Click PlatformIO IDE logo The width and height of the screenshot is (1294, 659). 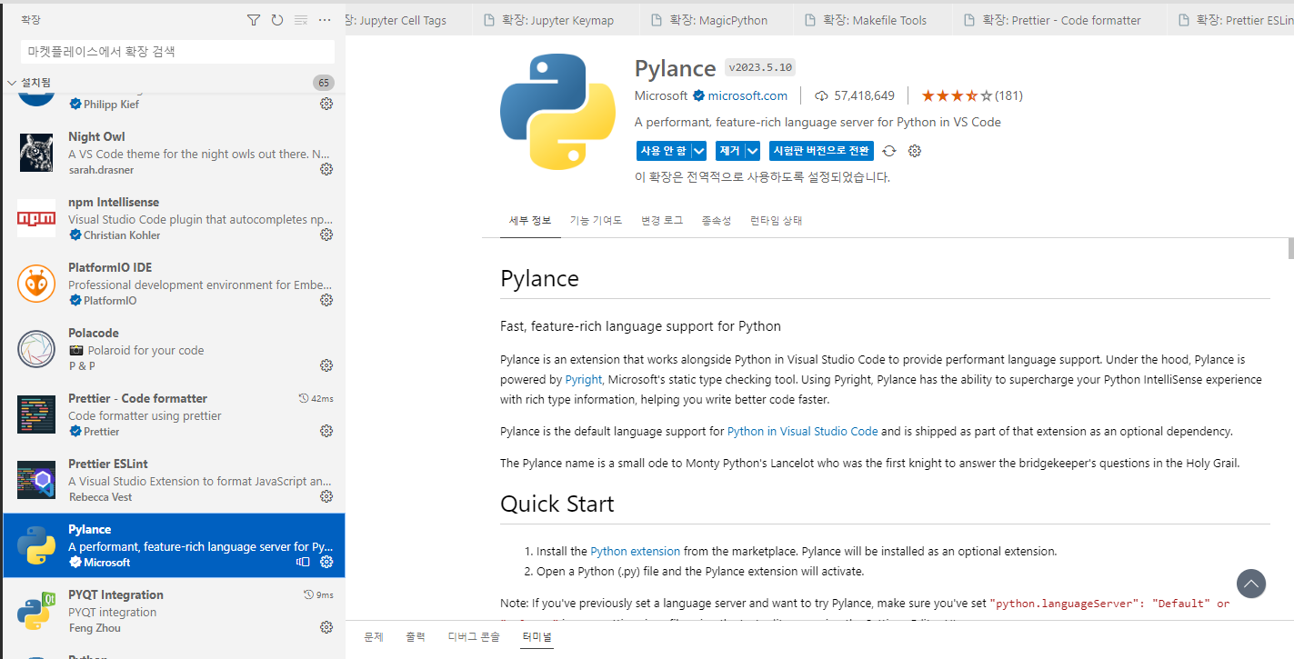tap(36, 284)
